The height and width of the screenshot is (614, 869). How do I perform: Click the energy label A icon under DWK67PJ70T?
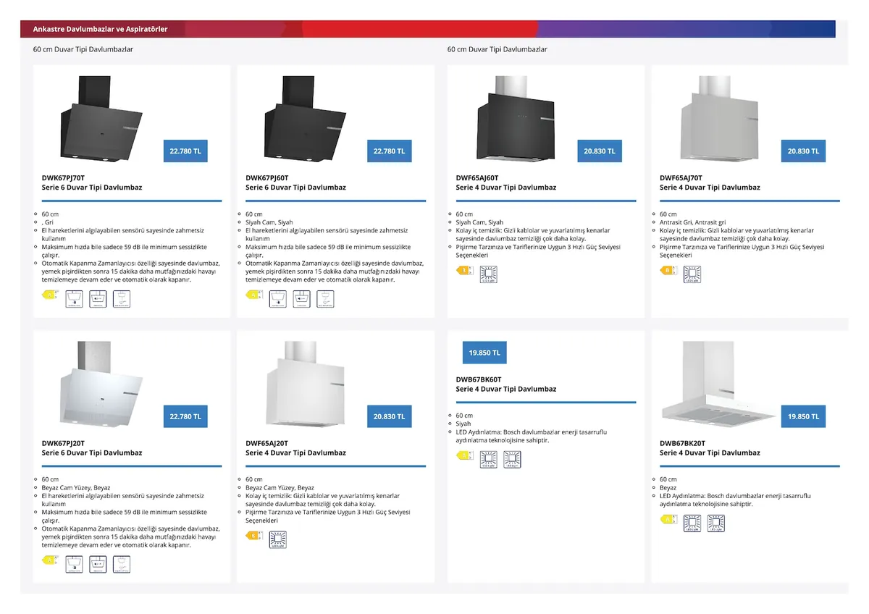click(x=50, y=295)
